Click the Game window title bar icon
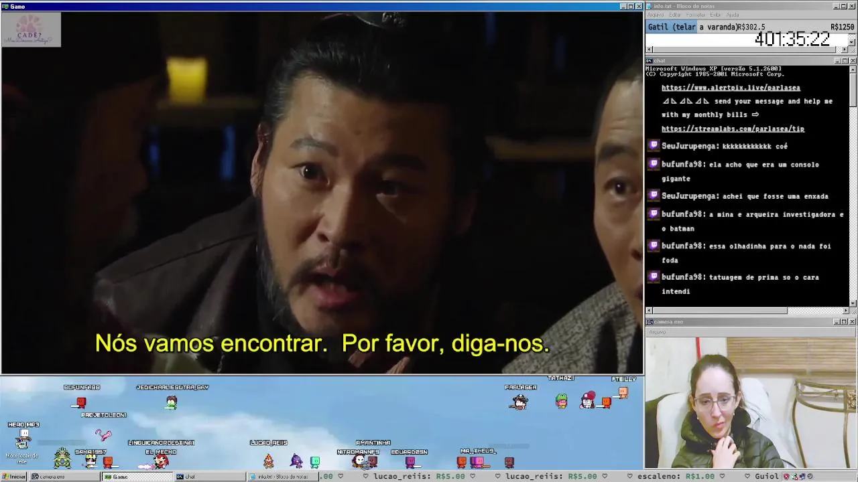Image resolution: width=858 pixels, height=482 pixels. pos(5,6)
